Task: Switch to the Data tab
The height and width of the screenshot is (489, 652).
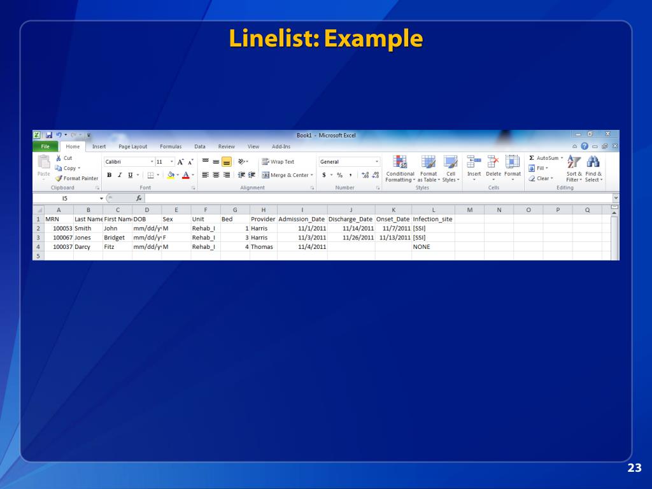Action: tap(199, 146)
